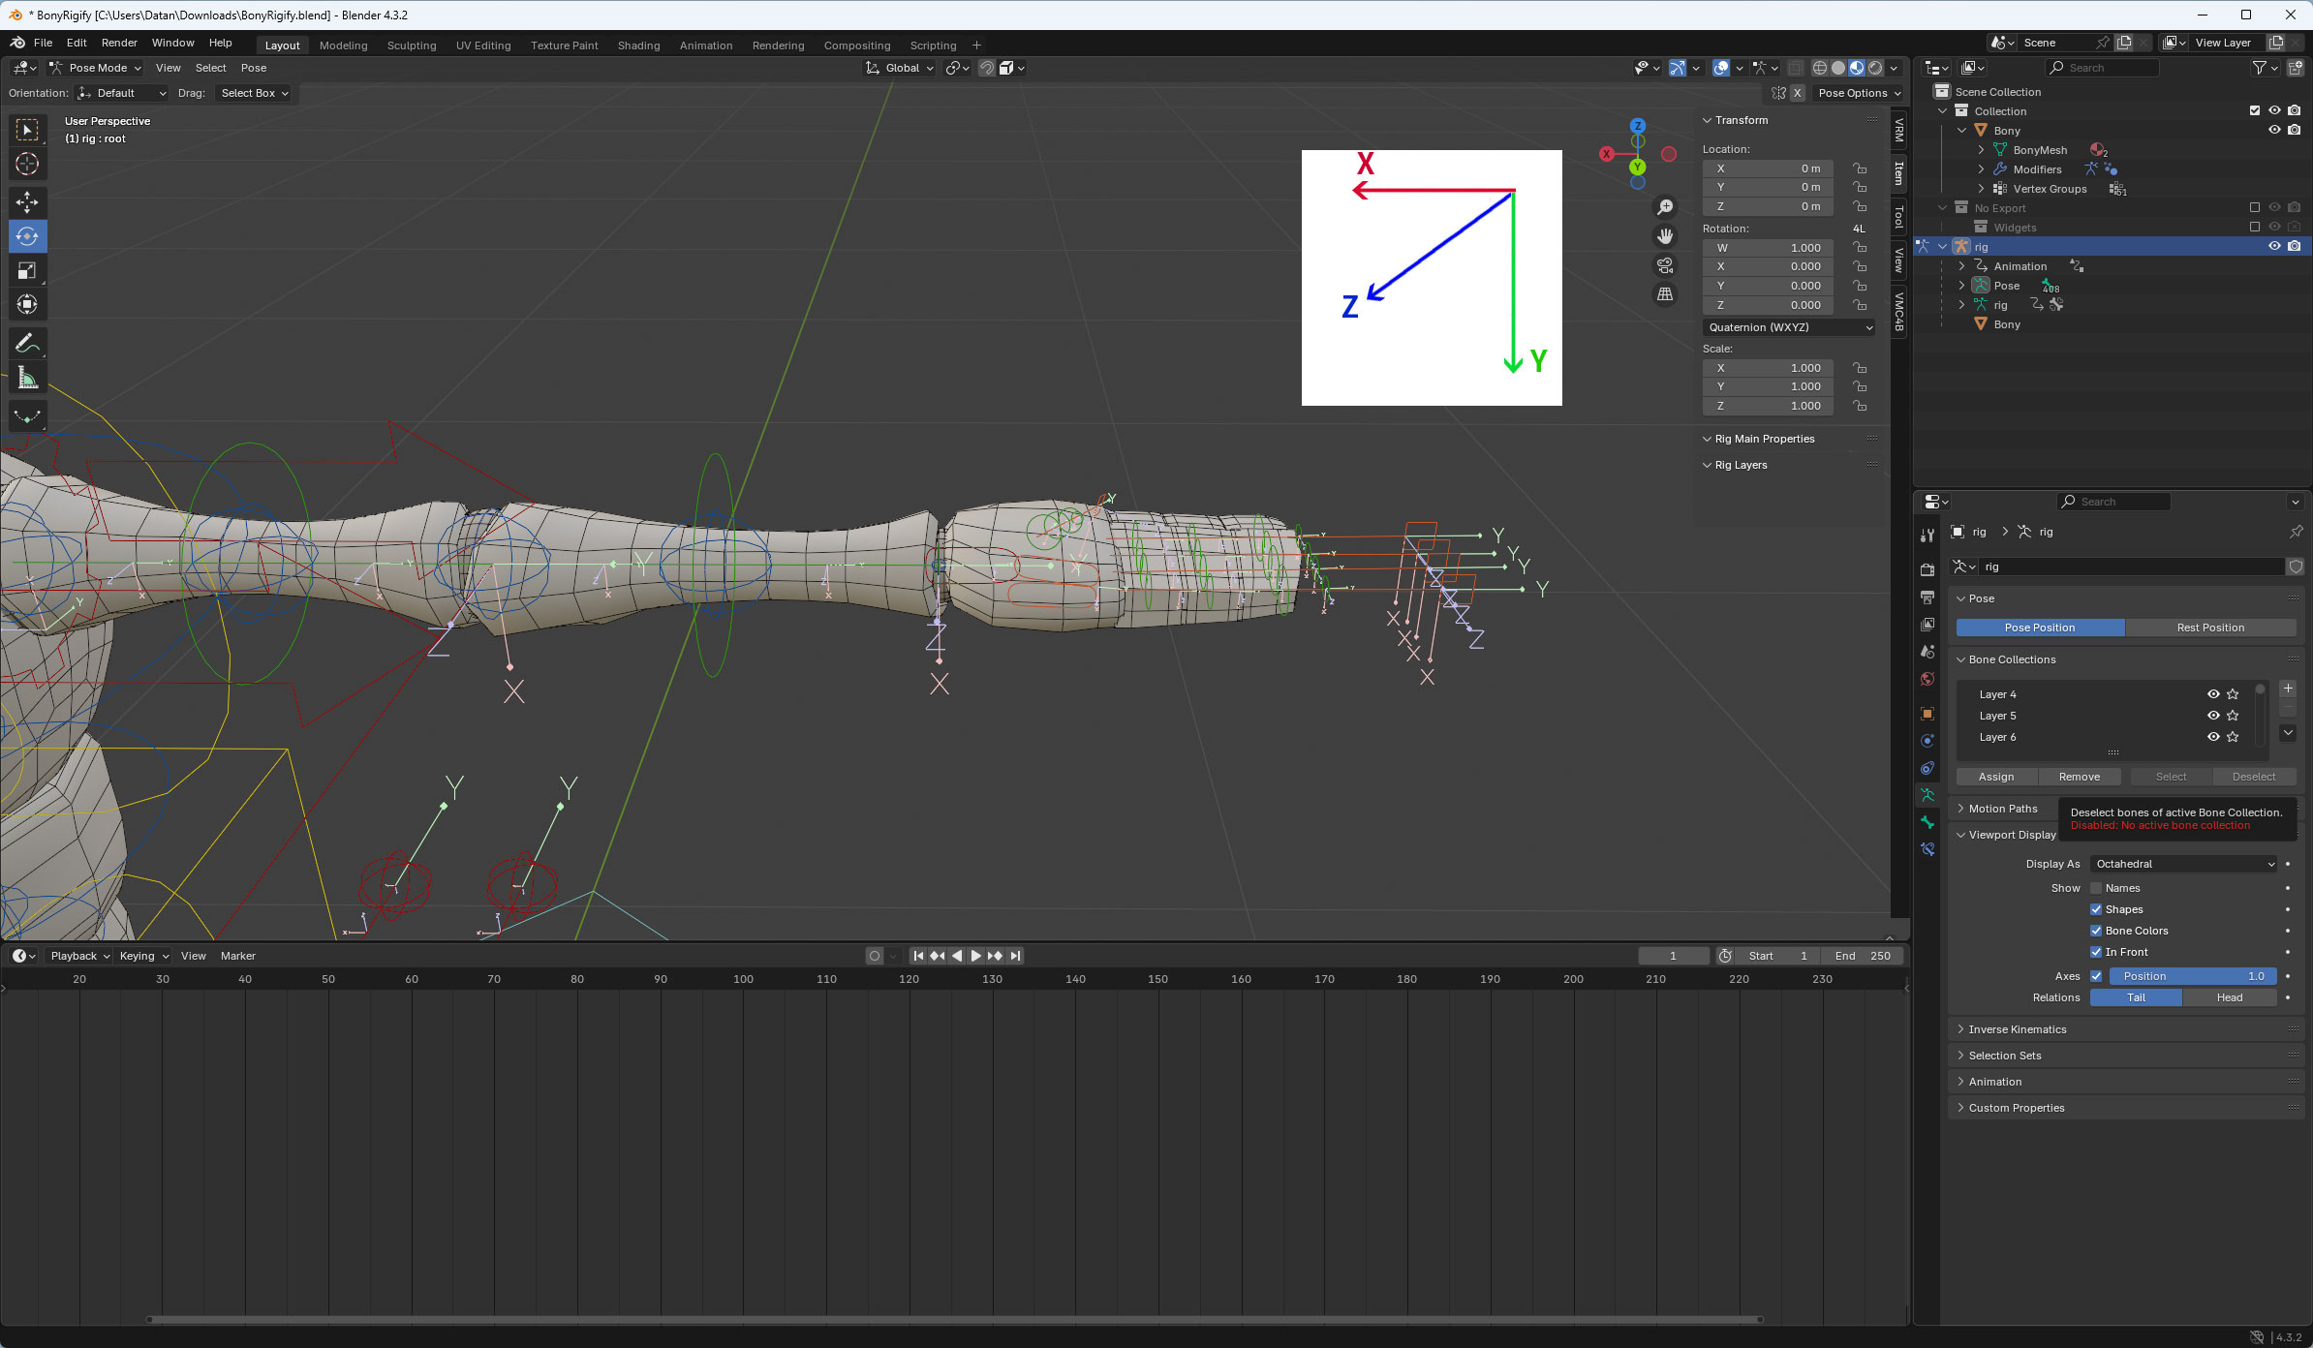Toggle camera view icon in viewport
2313x1348 pixels.
click(x=1665, y=265)
